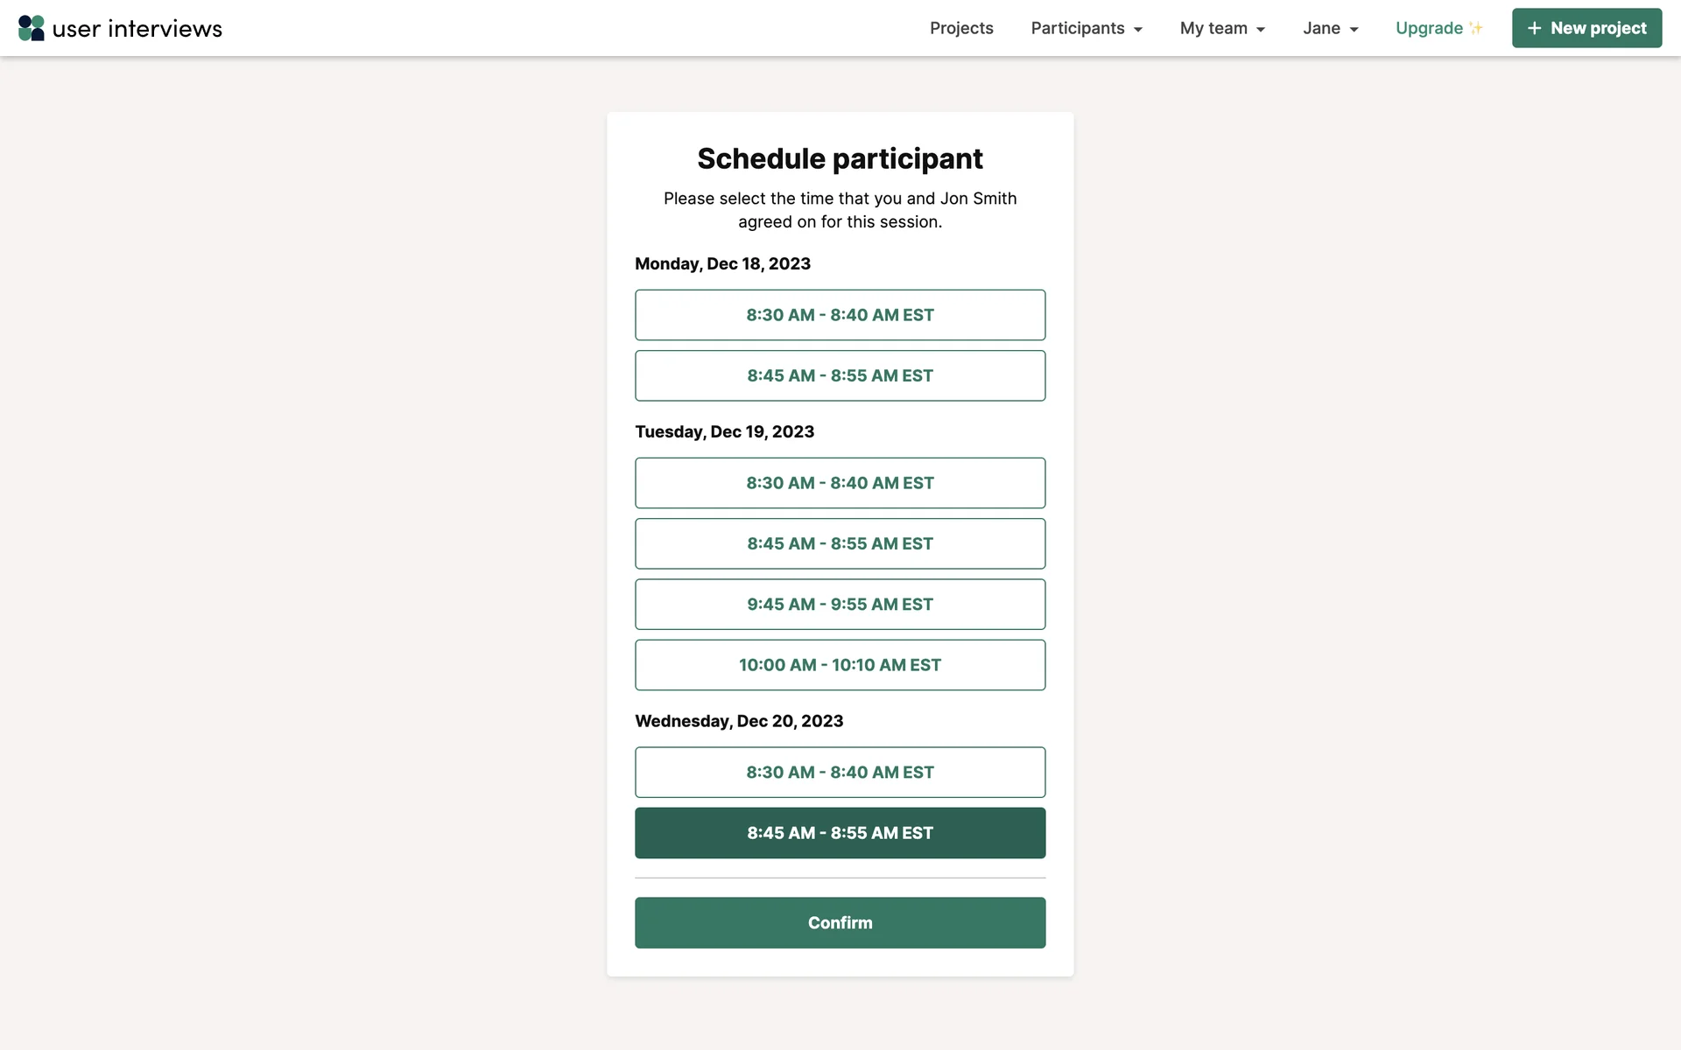The image size is (1681, 1050).
Task: Click the User Interviews logo icon
Action: pyautogui.click(x=32, y=28)
